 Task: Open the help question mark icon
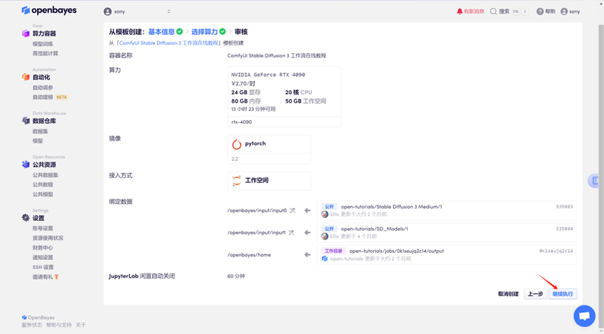click(x=540, y=12)
